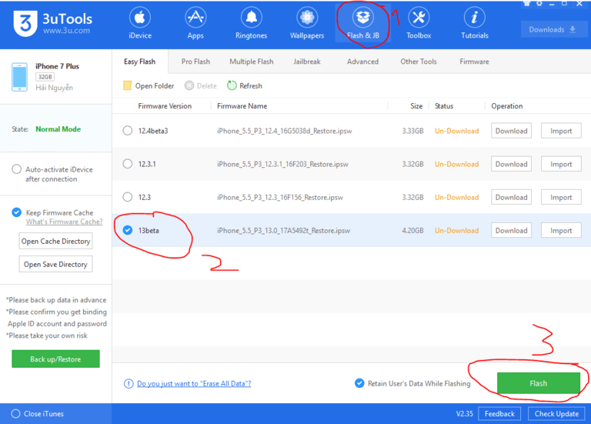Screen dimensions: 591x424
Task: Go to the Ringtones bell icon
Action: 251,18
